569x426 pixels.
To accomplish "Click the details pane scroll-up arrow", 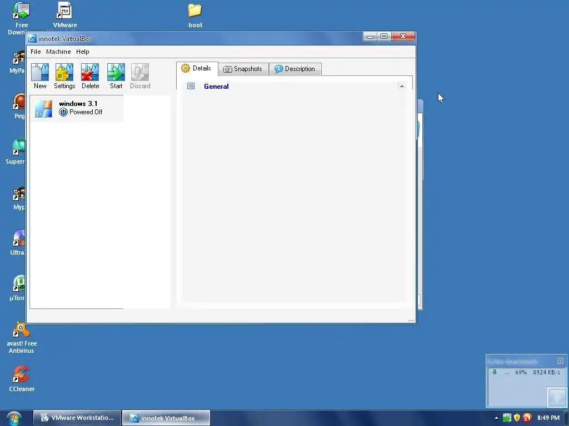I will [402, 86].
